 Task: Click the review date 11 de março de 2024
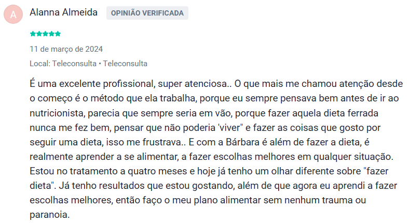tap(66, 49)
